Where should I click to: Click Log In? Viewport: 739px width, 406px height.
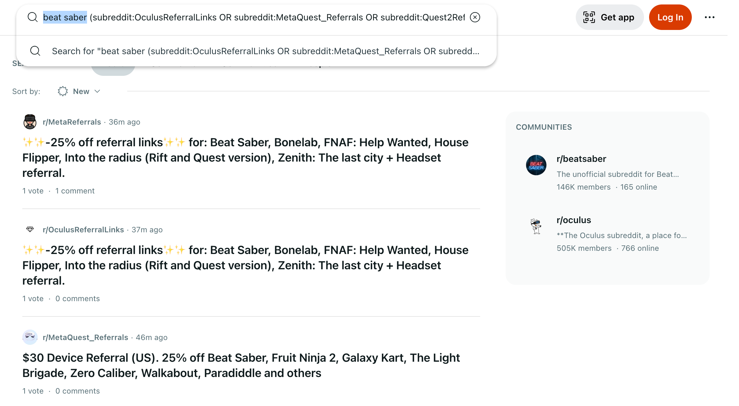[x=670, y=17]
